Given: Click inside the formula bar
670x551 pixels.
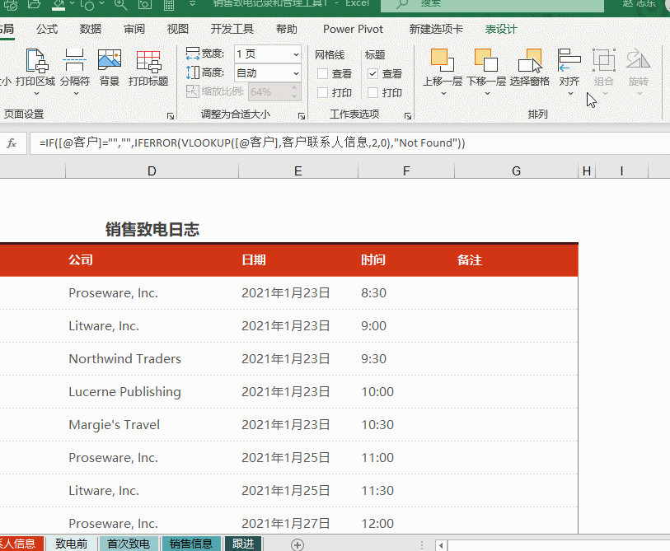Looking at the screenshot, I should (349, 143).
